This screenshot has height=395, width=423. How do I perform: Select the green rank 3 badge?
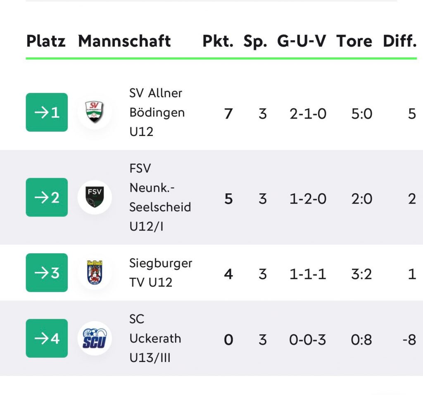click(47, 273)
